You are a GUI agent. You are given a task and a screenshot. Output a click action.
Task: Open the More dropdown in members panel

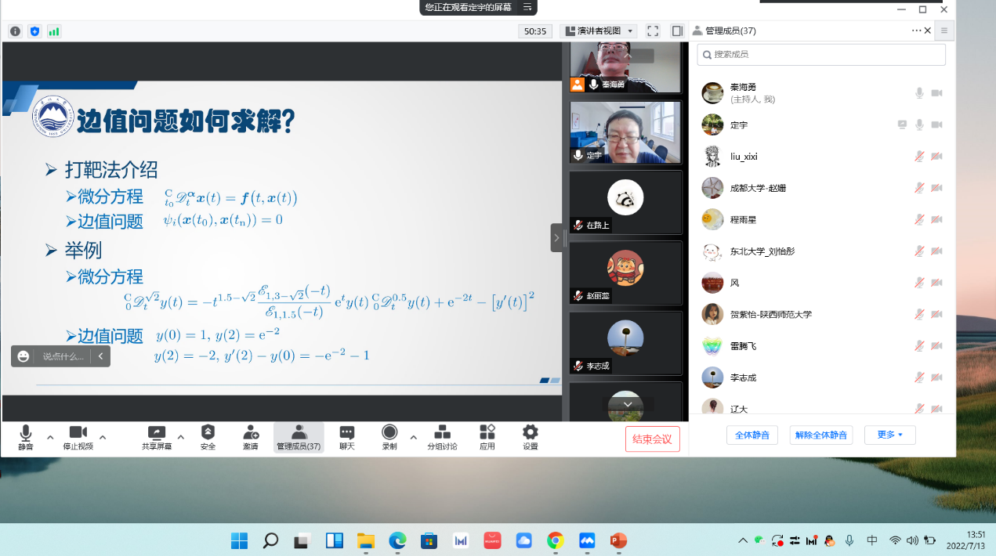[889, 435]
